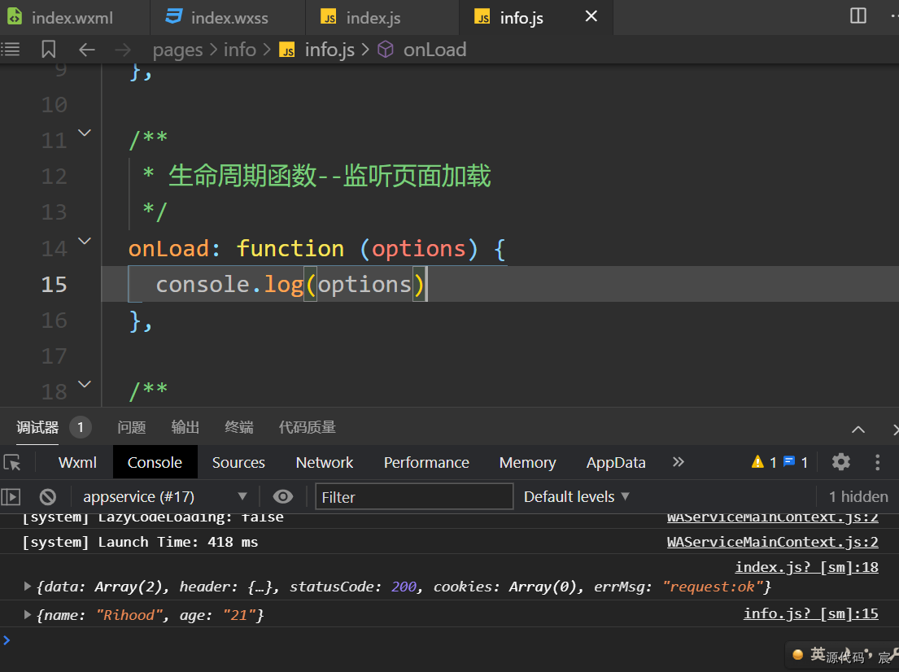Clear the console with the ban icon
This screenshot has height=672, width=899.
pos(47,496)
